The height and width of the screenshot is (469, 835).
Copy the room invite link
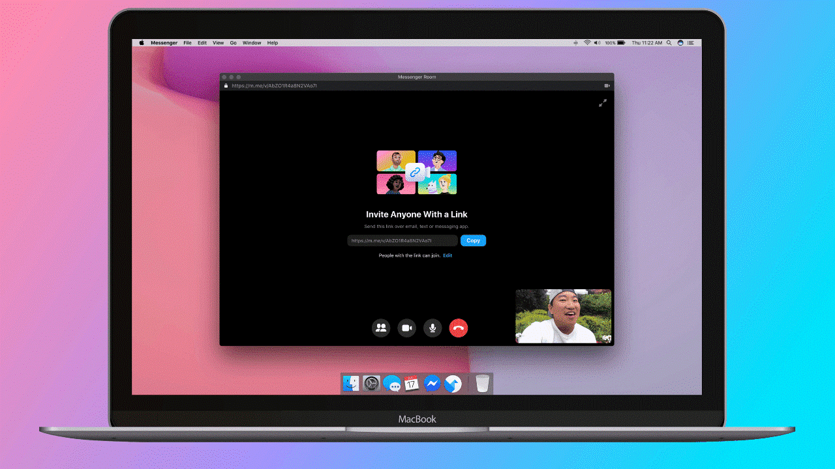tap(473, 240)
